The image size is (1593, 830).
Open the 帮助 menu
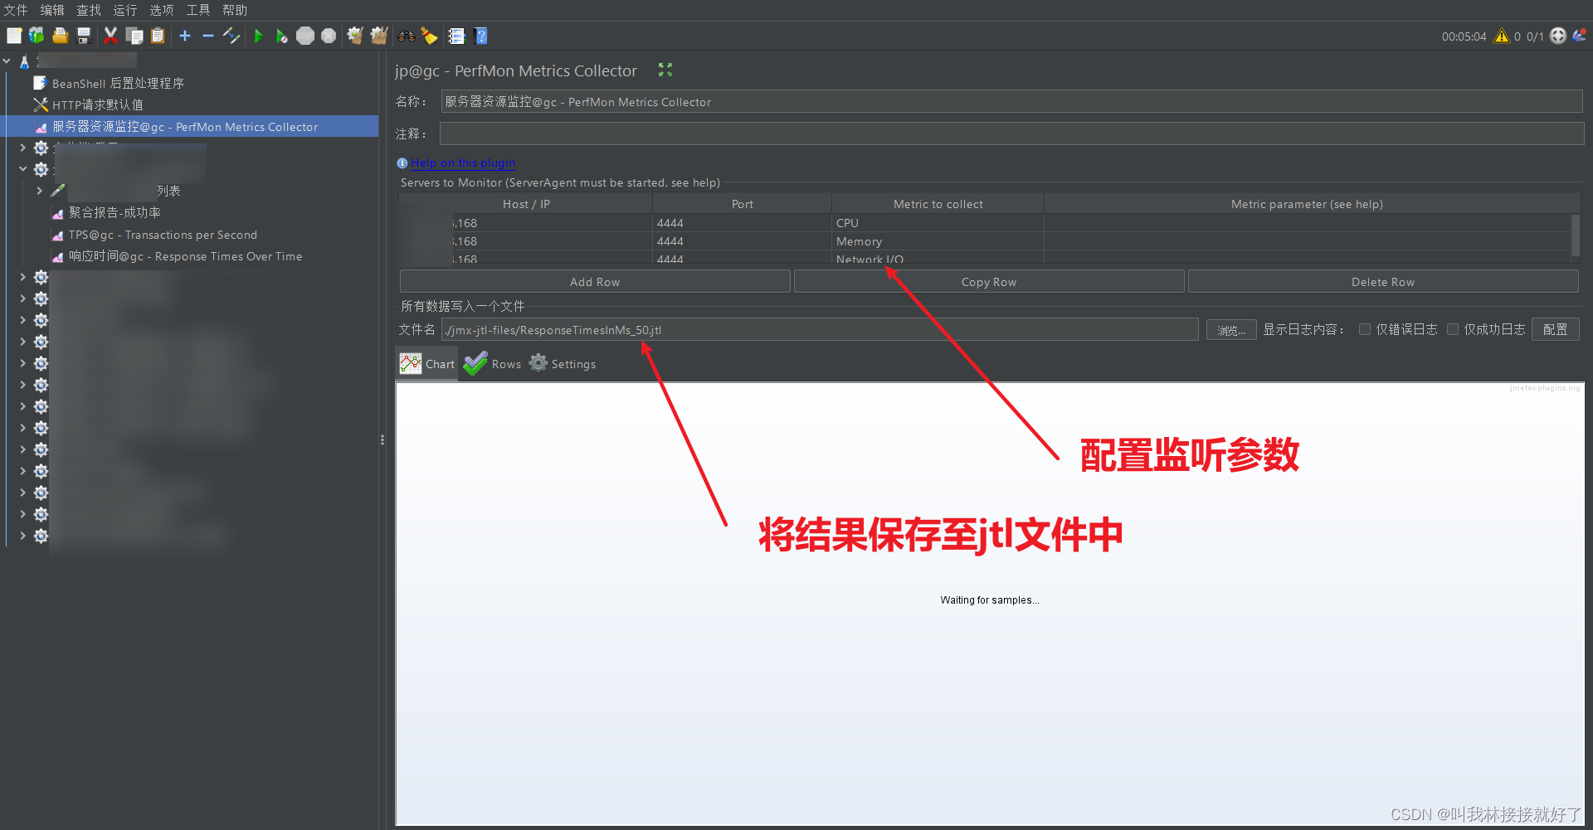point(235,10)
